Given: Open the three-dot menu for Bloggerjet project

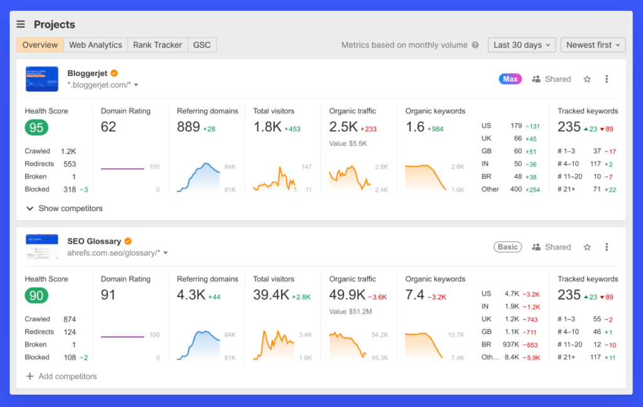Looking at the screenshot, I should tap(607, 79).
